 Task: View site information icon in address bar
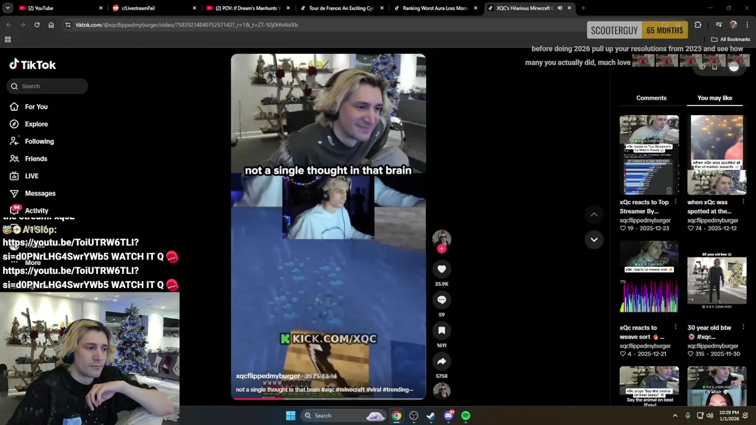68,25
